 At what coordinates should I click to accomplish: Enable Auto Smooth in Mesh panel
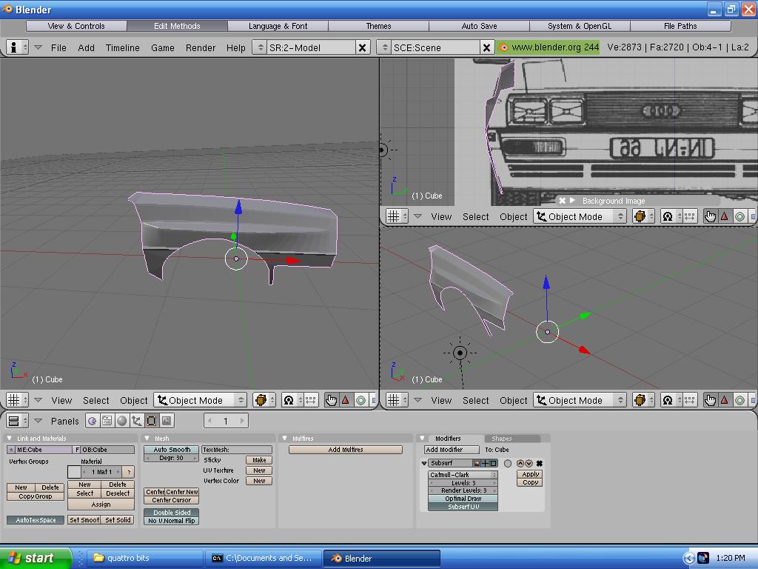click(172, 450)
